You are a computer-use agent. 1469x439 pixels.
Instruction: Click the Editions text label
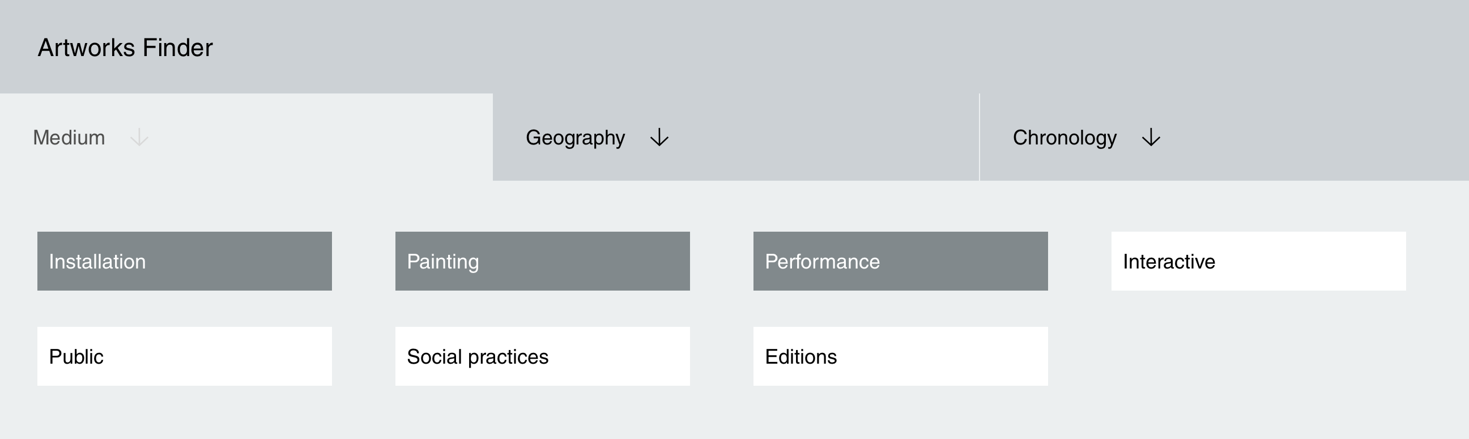point(801,357)
